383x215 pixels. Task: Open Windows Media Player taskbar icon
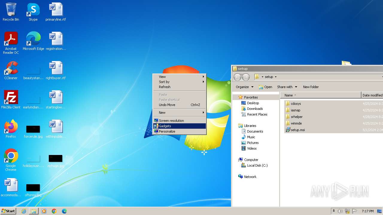tap(44, 211)
